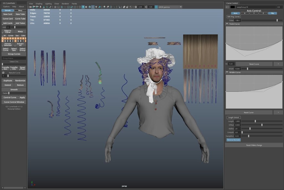Toggle the Flip axis button
284x190 pixels.
click(272, 13)
